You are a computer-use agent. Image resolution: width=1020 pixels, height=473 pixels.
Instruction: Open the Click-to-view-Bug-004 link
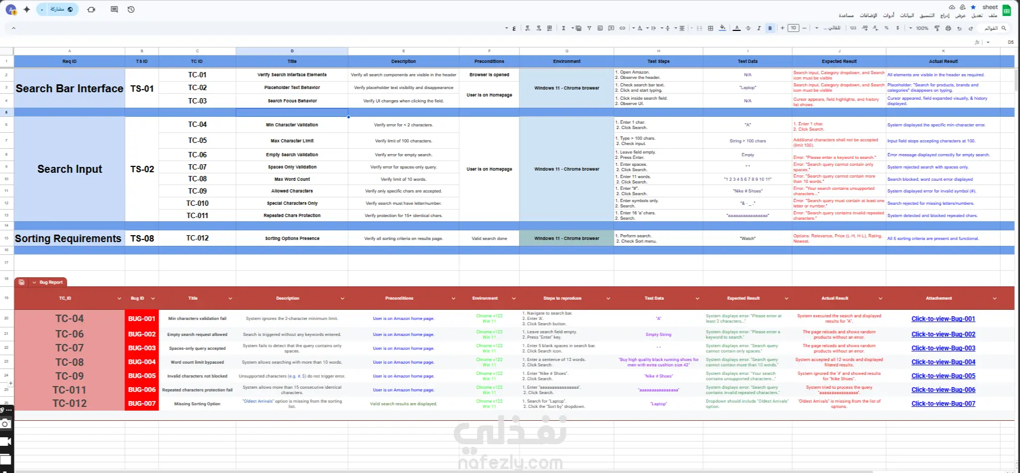(943, 362)
